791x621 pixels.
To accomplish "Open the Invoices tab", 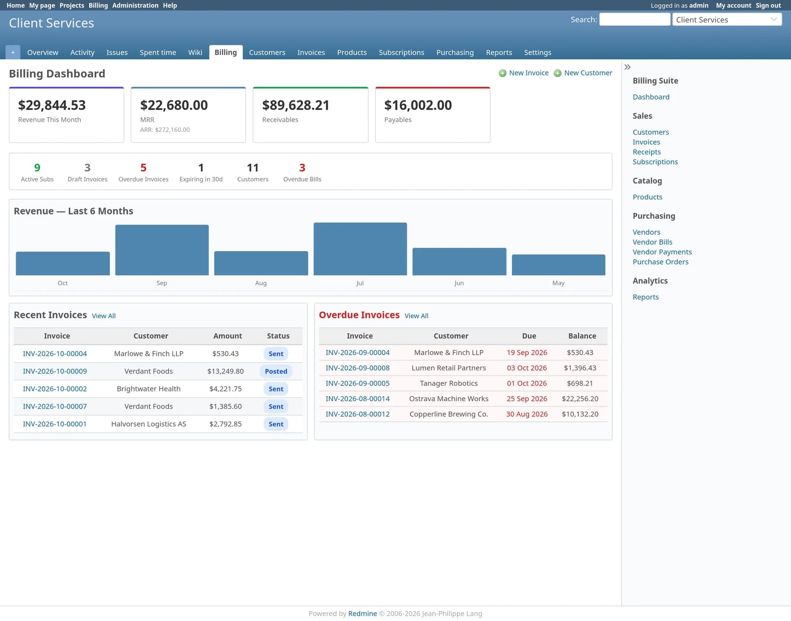I will [311, 52].
